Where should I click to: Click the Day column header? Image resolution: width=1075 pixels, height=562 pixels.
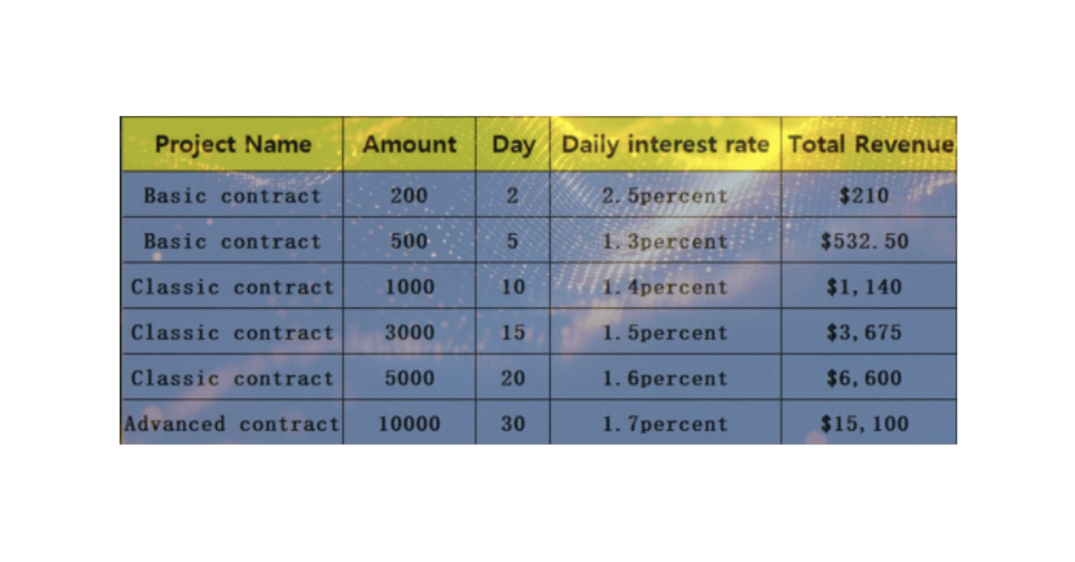[x=513, y=144]
